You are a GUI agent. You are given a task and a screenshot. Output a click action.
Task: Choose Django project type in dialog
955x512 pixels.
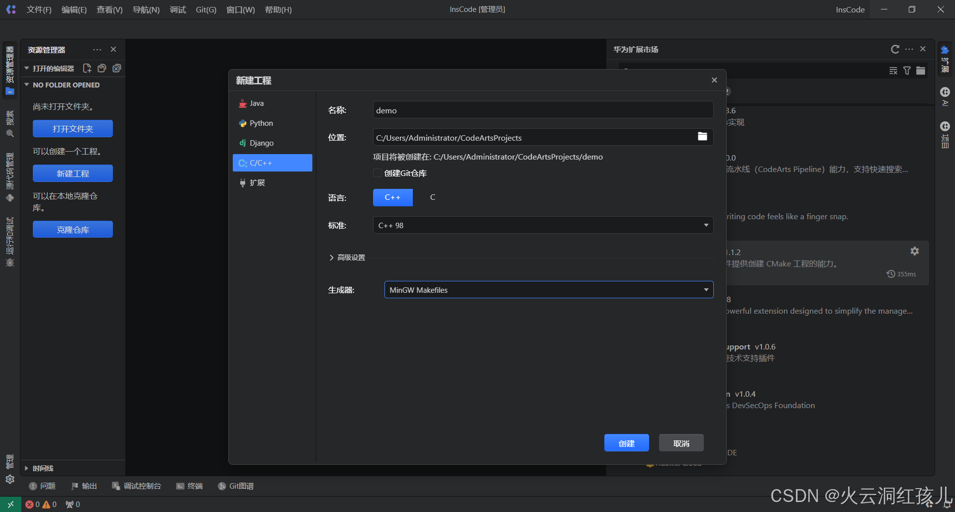pos(273,143)
